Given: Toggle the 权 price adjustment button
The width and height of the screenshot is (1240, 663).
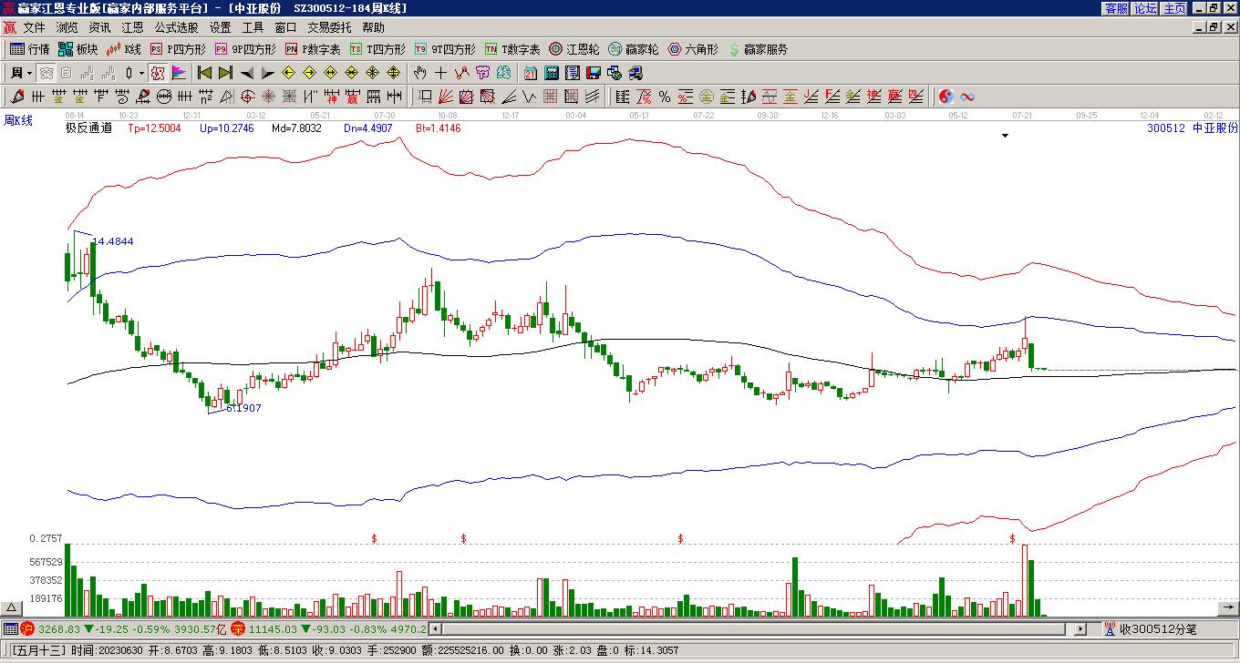Looking at the screenshot, I should (x=158, y=73).
